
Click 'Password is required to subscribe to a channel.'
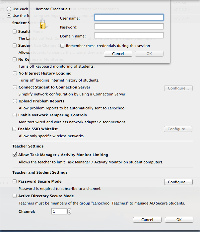(60, 189)
